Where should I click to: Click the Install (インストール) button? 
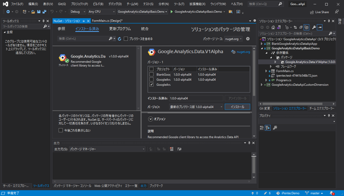tap(237, 107)
